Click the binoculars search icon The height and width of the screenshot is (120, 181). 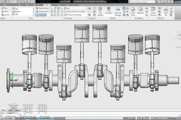(156, 2)
